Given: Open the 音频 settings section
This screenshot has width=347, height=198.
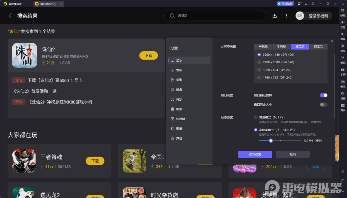Looking at the screenshot, I should click(x=189, y=99).
